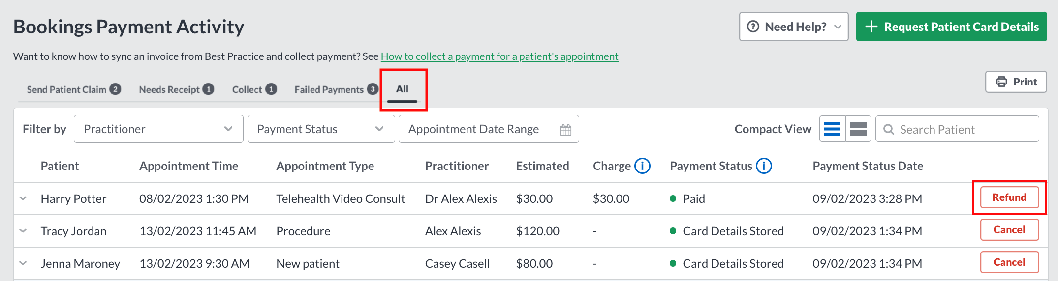Open the calendar icon in Appointment Date Range
This screenshot has width=1058, height=281.
click(x=566, y=130)
